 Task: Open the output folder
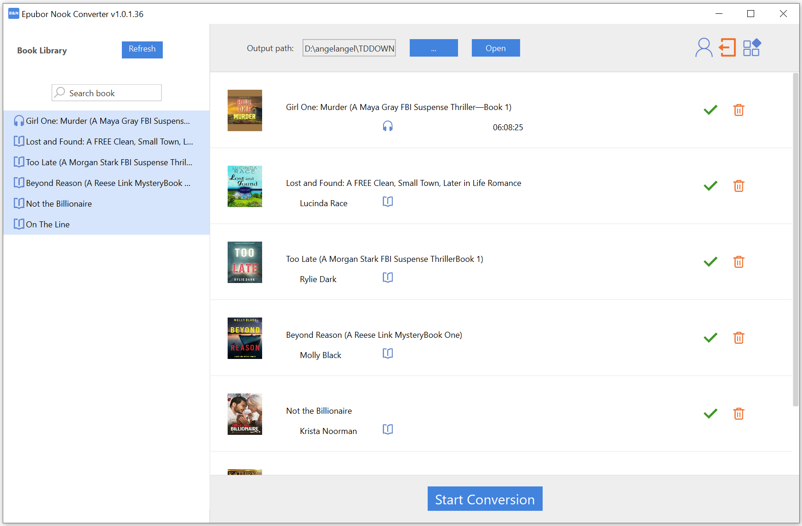tap(496, 48)
